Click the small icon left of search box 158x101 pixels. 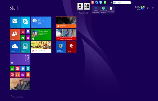point(111,3)
